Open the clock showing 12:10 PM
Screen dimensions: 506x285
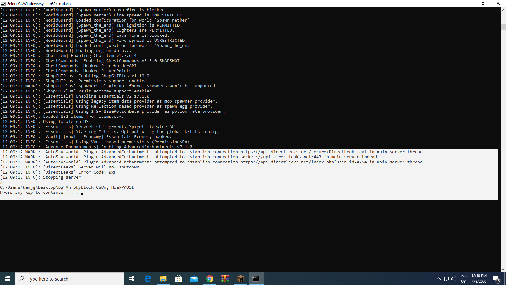[x=479, y=279]
